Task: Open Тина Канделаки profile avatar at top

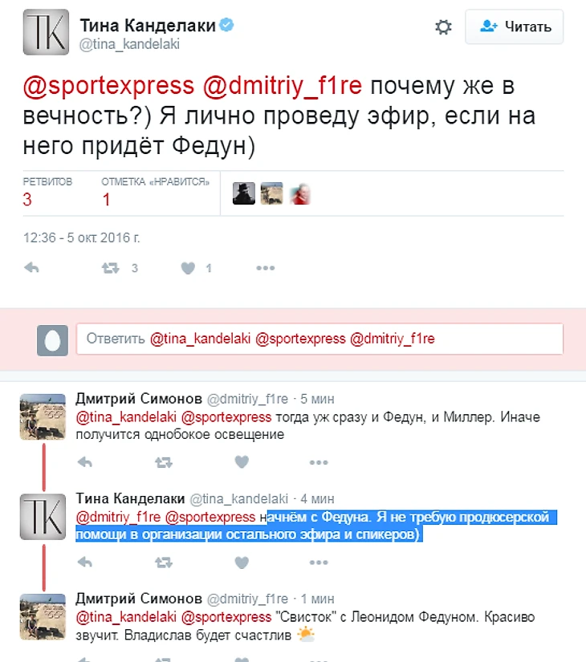Action: click(x=46, y=32)
